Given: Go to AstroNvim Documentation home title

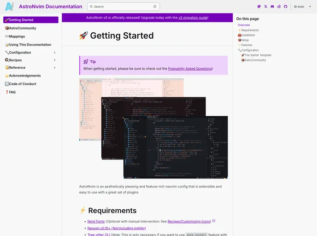Looking at the screenshot, I should [51, 6].
